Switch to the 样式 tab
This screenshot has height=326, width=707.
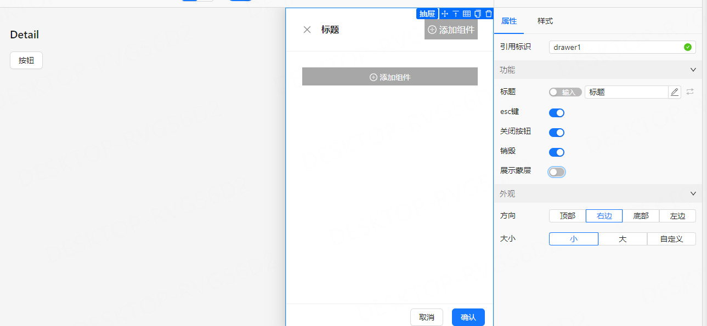coord(545,21)
